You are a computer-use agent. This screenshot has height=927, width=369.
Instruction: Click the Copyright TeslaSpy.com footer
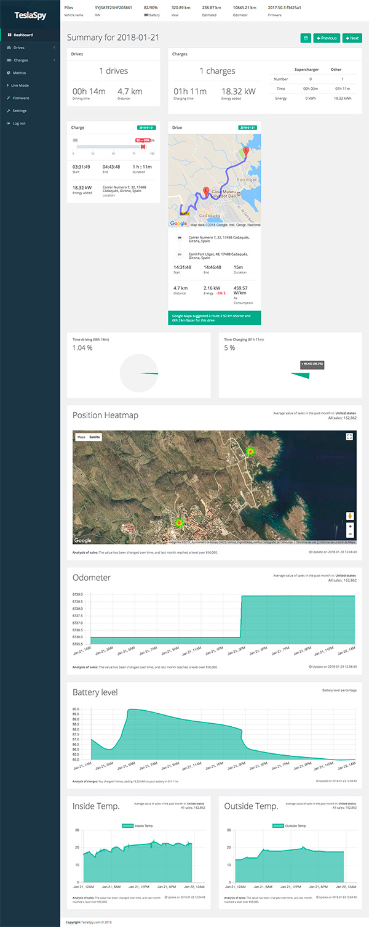pos(89,922)
